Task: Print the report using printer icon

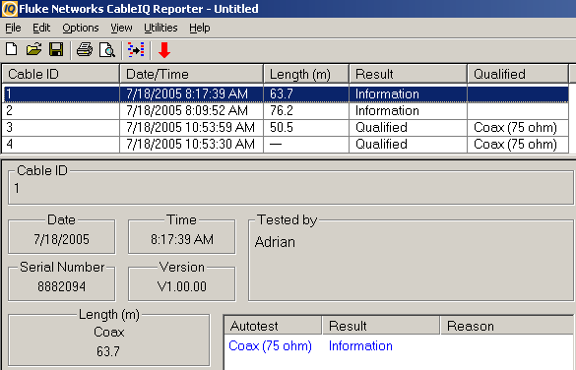Action: pos(85,49)
